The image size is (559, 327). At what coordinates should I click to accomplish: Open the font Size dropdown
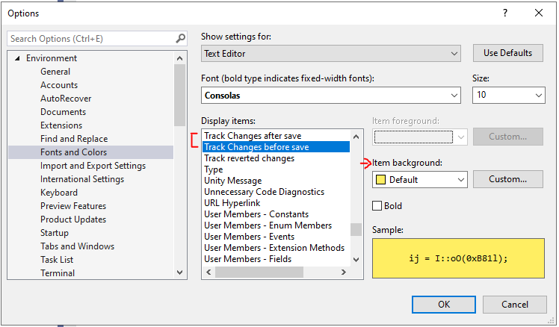click(509, 95)
